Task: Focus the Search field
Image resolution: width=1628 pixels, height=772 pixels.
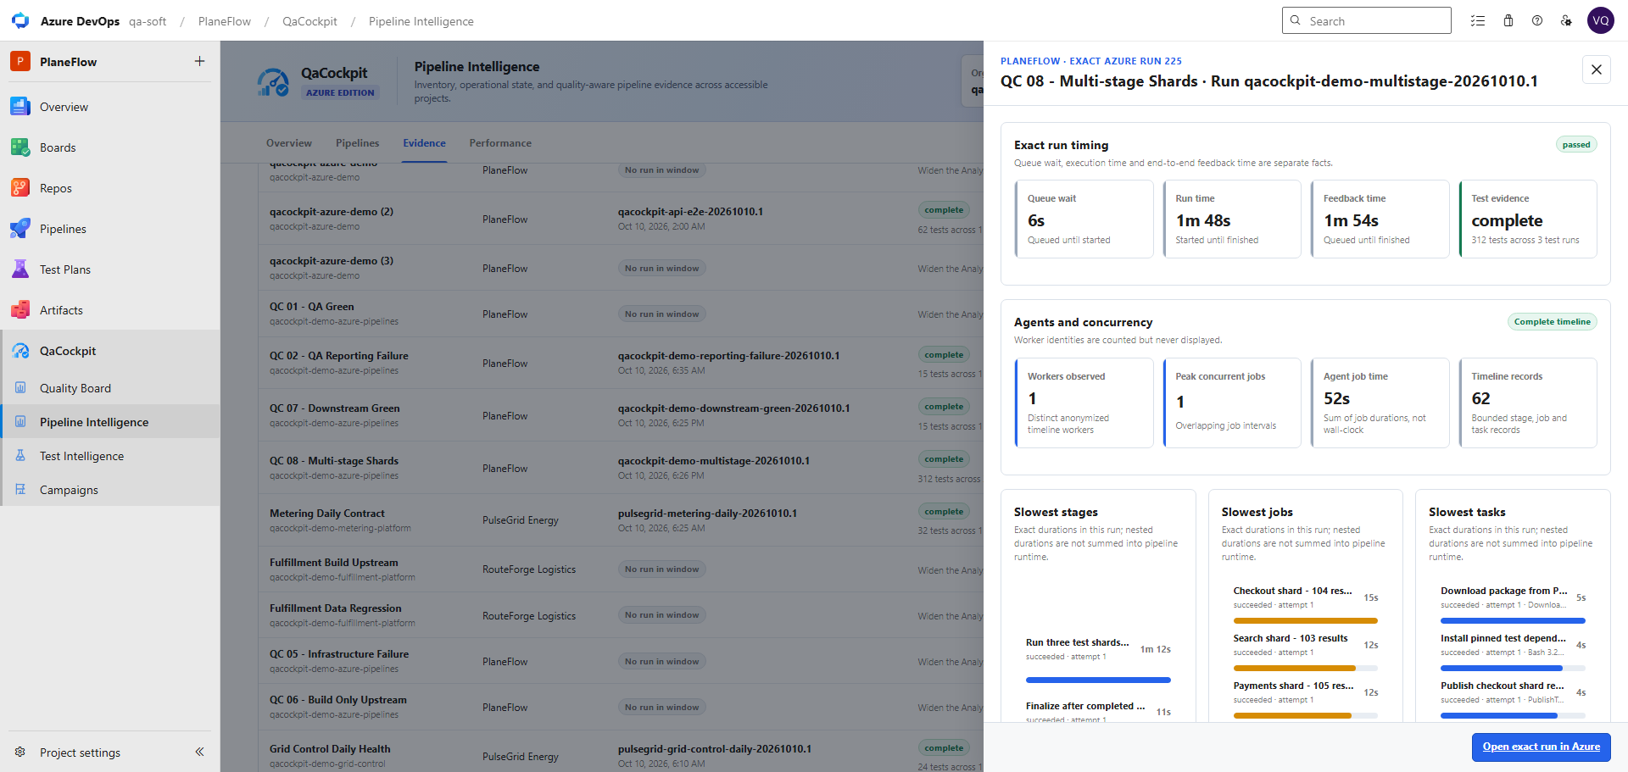Action: (x=1367, y=20)
